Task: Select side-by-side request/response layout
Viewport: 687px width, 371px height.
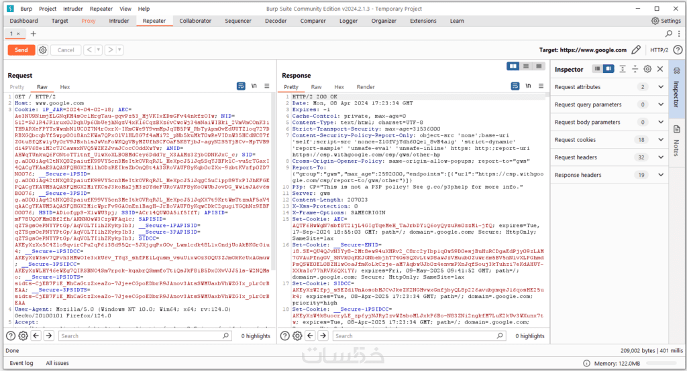Action: click(x=513, y=66)
